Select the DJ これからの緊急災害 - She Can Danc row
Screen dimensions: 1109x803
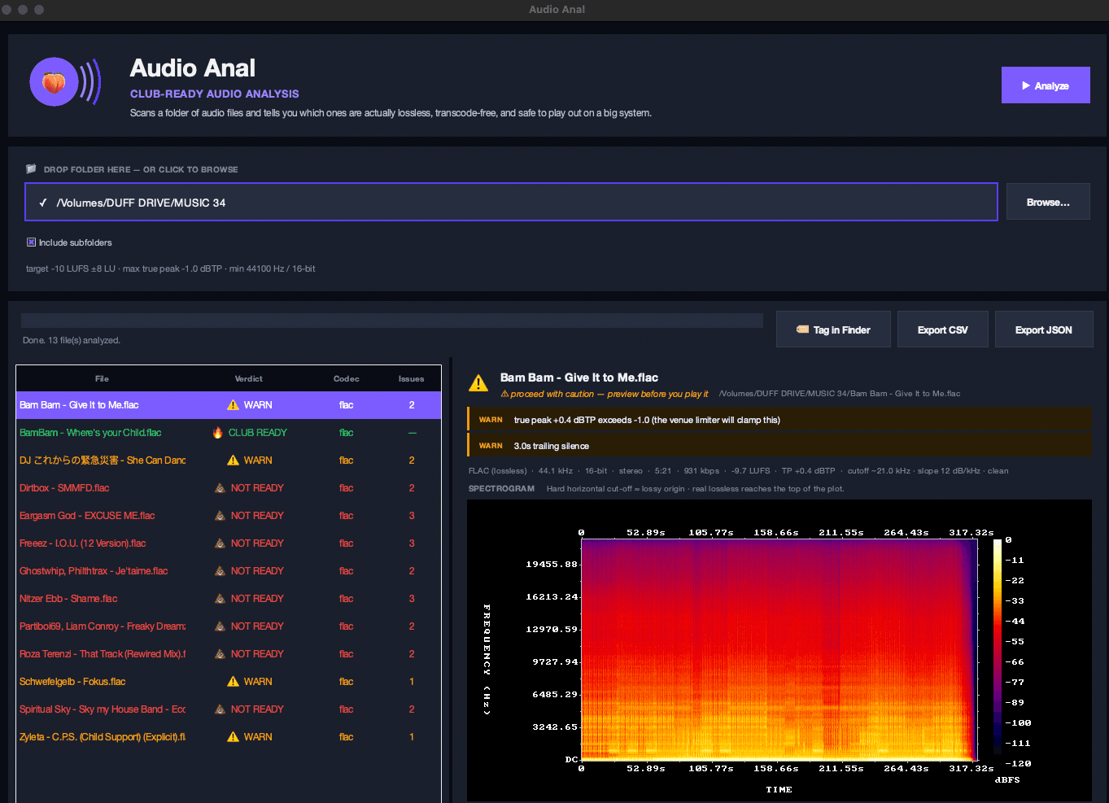229,460
